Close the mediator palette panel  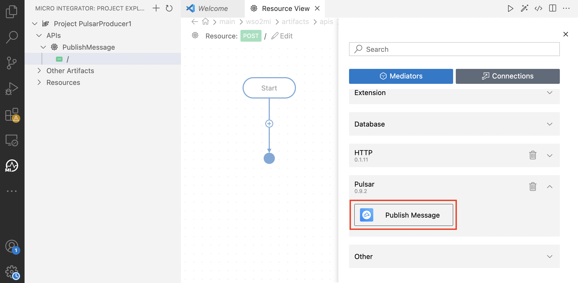click(x=566, y=34)
